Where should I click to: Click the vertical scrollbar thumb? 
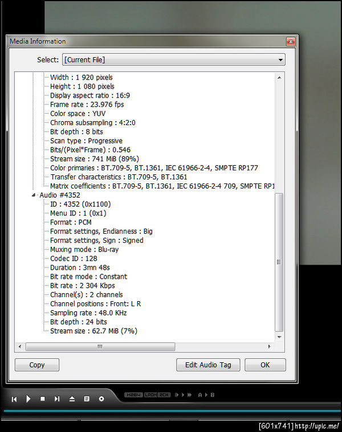point(279,262)
